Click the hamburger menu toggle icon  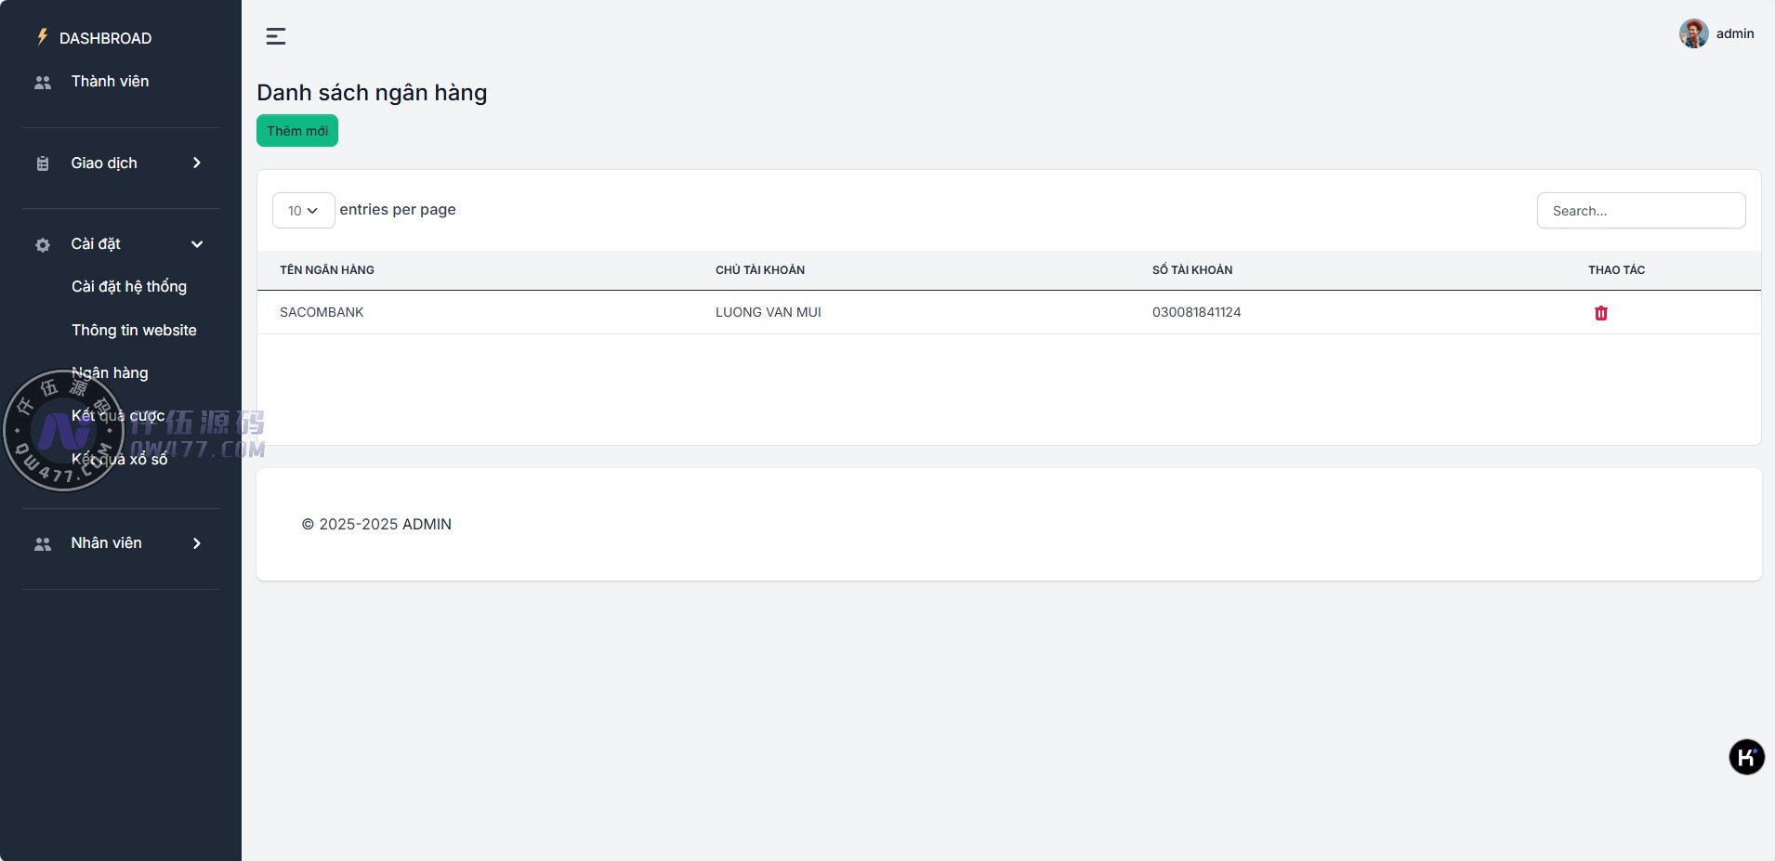(276, 36)
